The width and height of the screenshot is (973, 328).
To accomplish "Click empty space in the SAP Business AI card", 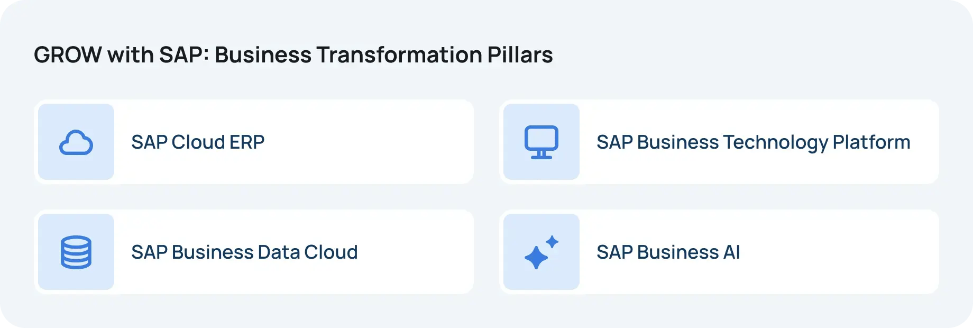I will (x=841, y=252).
